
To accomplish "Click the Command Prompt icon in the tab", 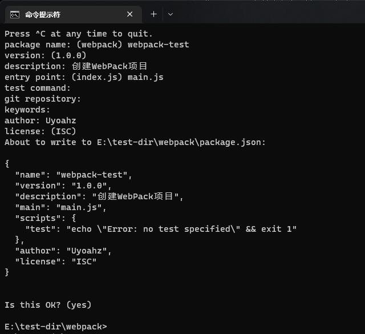I will click(x=15, y=15).
